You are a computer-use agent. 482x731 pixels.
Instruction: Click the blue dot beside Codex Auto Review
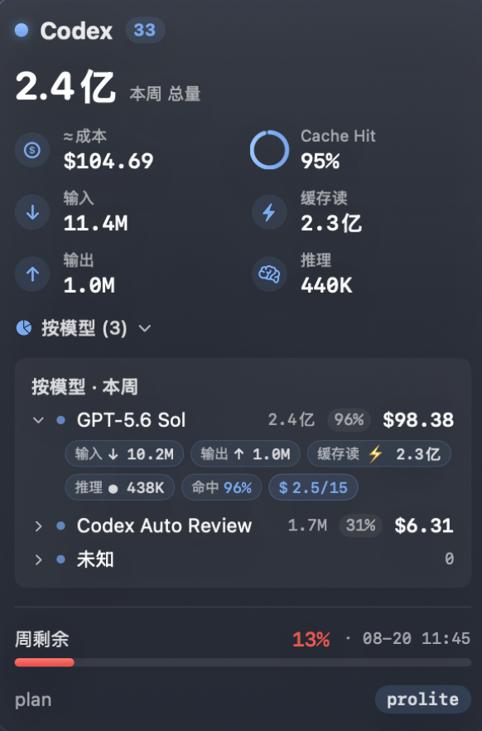coord(60,525)
